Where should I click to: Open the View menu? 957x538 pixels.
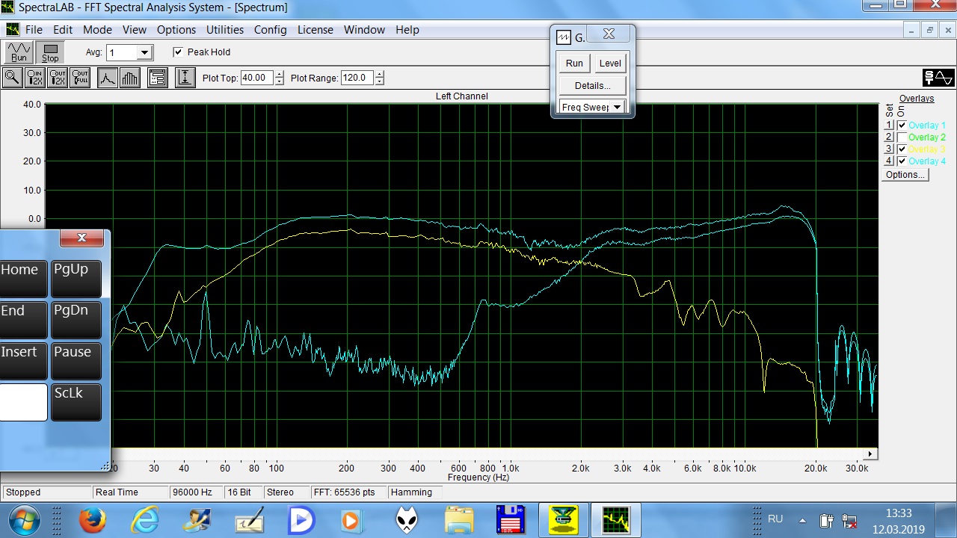click(x=135, y=30)
